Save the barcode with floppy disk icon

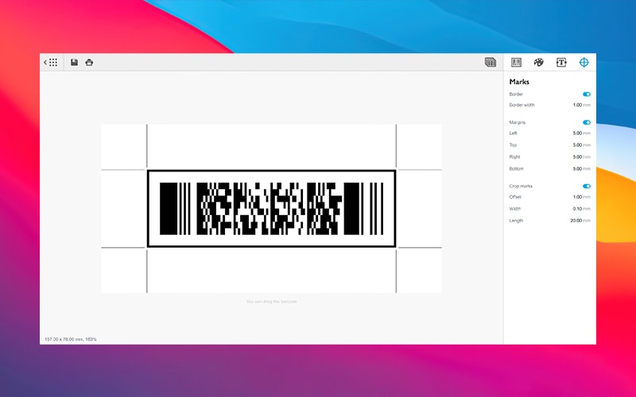coord(74,62)
